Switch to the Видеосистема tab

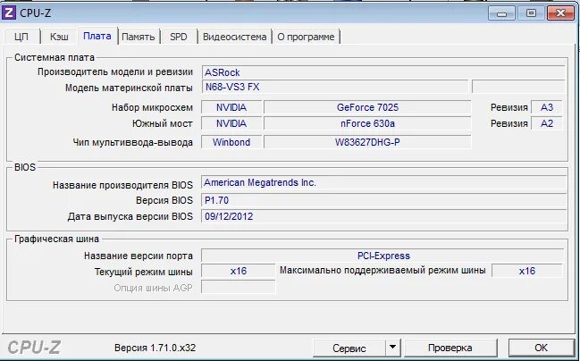(234, 37)
